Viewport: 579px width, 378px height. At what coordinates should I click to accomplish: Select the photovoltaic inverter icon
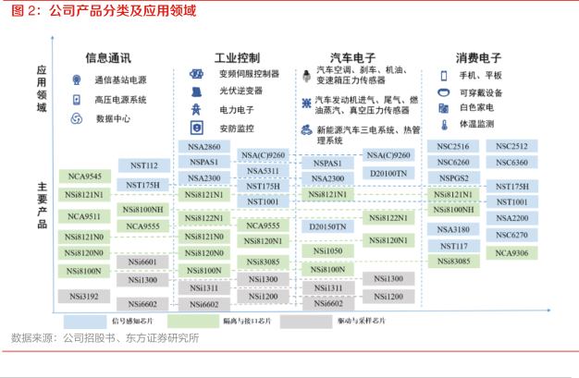[x=196, y=91]
